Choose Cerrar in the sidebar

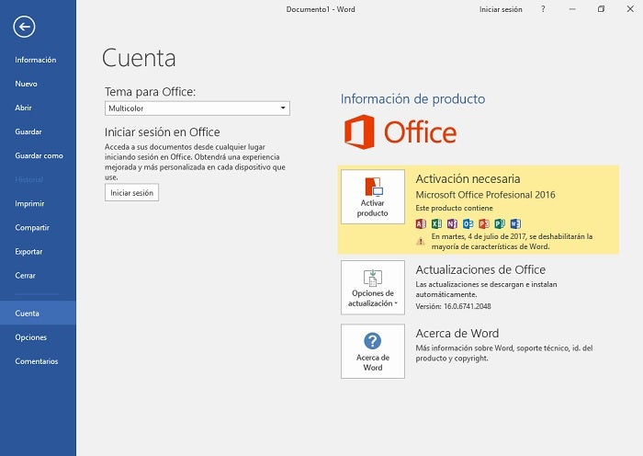tap(26, 276)
